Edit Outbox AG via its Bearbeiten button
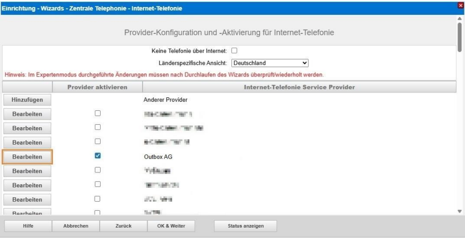465x238 pixels. (x=27, y=157)
